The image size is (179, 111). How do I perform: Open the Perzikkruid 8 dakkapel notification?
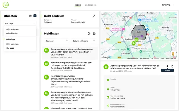pyautogui.click(x=70, y=67)
